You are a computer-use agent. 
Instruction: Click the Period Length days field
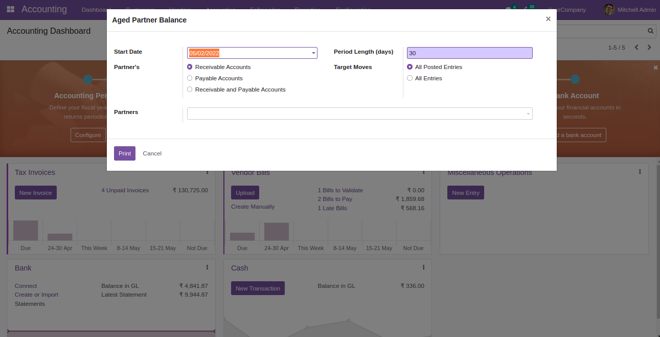(x=469, y=53)
